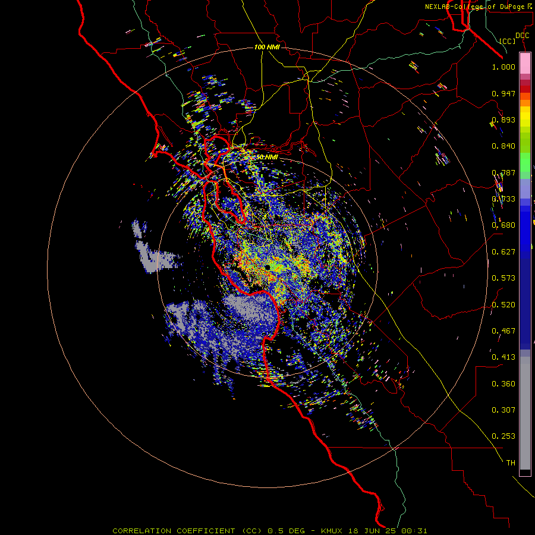The image size is (535, 535).
Task: Select the 0.680 scale value
Action: [503, 225]
